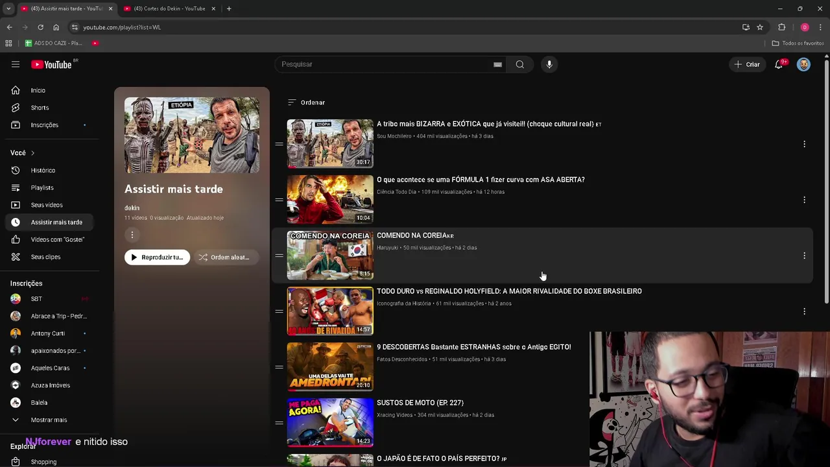Expand the Você section chevron
The image size is (830, 467).
32,153
